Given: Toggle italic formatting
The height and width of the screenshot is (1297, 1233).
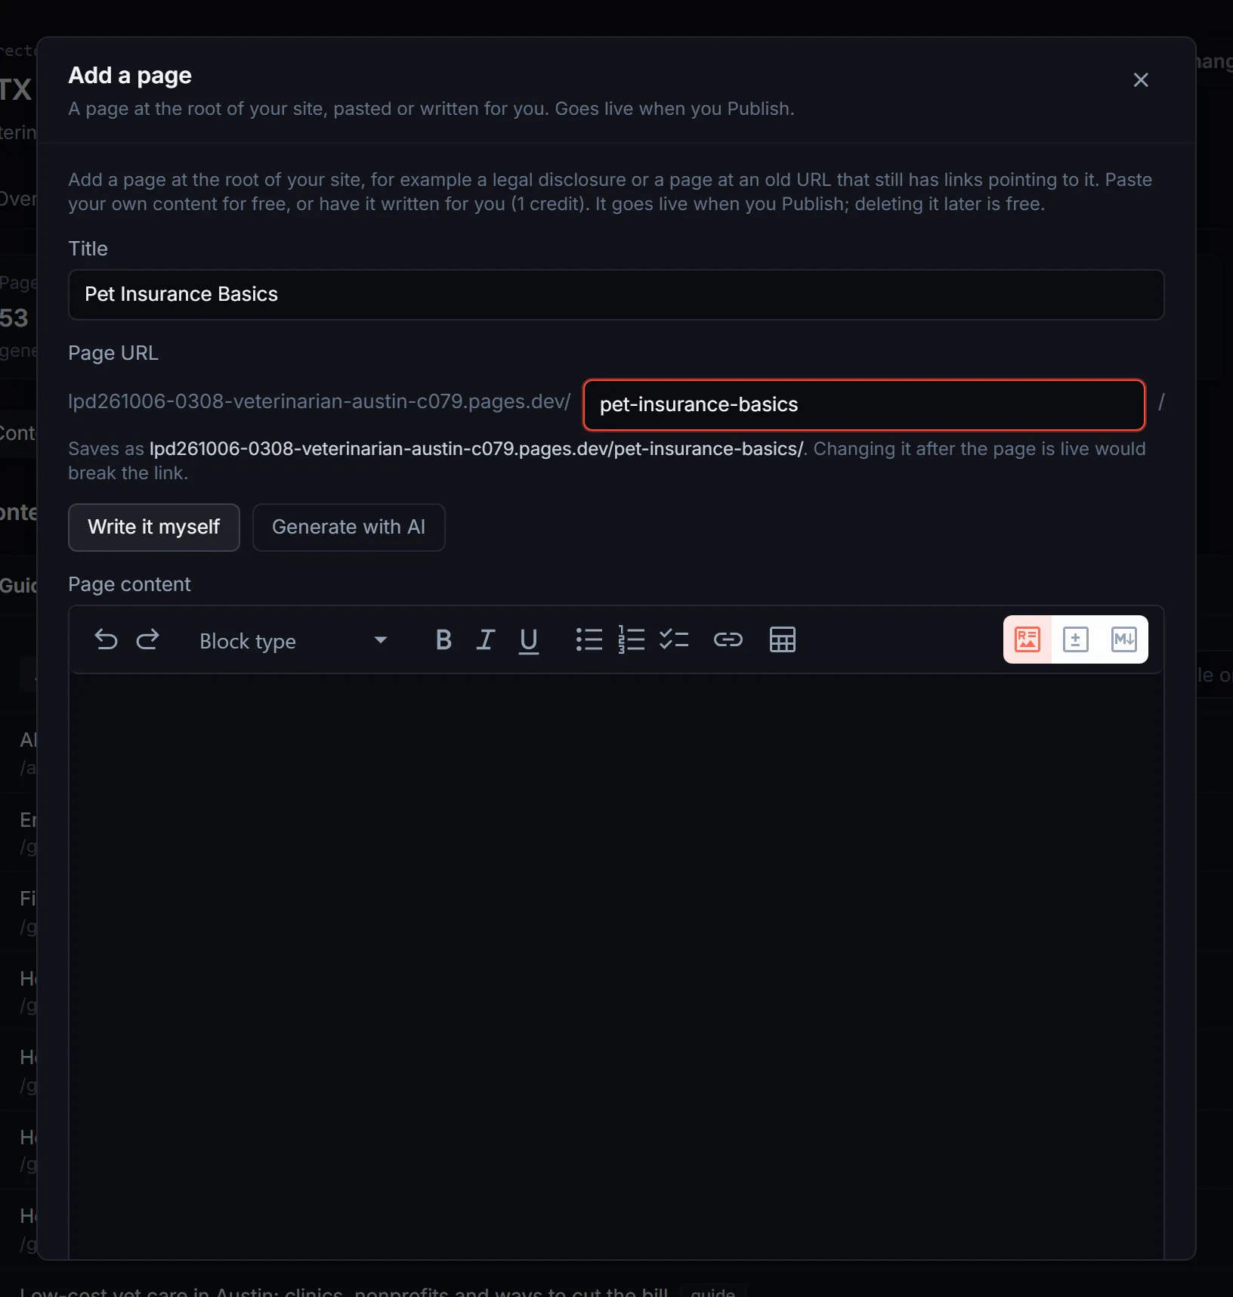Looking at the screenshot, I should coord(486,640).
